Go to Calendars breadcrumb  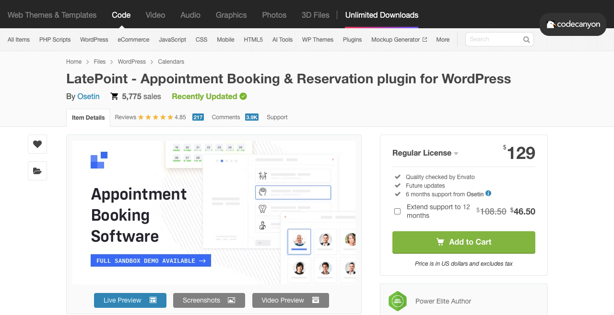click(171, 62)
